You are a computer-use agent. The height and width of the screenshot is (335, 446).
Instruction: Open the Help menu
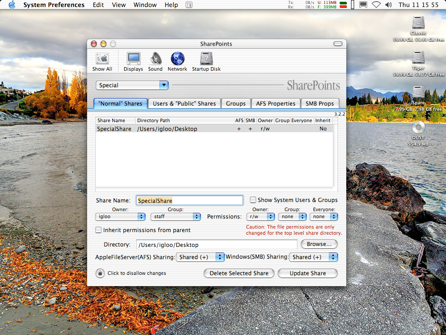coord(171,5)
